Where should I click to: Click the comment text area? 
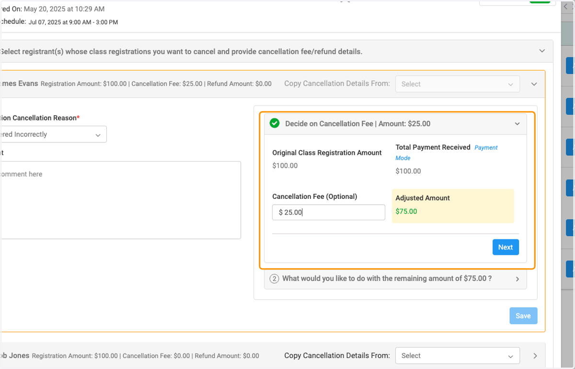pyautogui.click(x=120, y=200)
